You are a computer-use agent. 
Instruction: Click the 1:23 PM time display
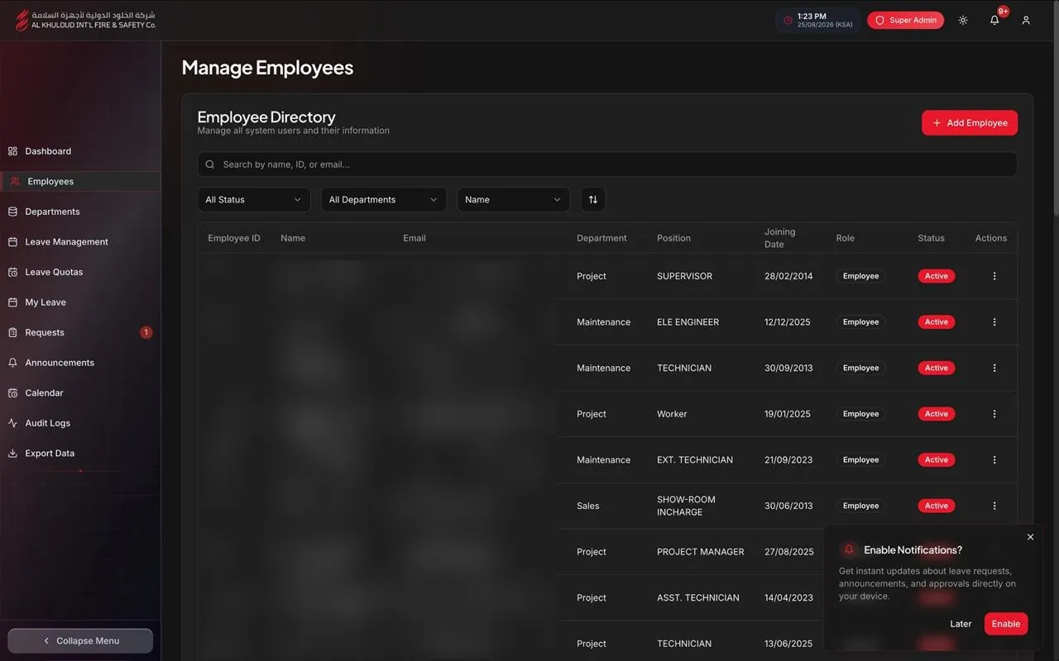pyautogui.click(x=812, y=16)
